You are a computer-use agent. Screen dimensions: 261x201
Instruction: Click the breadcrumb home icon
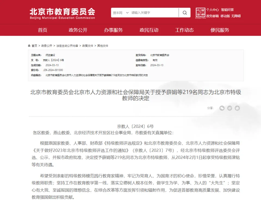[x=29, y=46]
